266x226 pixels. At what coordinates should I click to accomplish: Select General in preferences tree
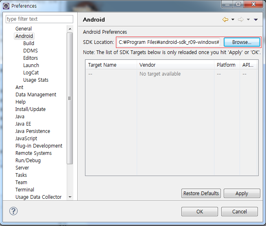24,28
